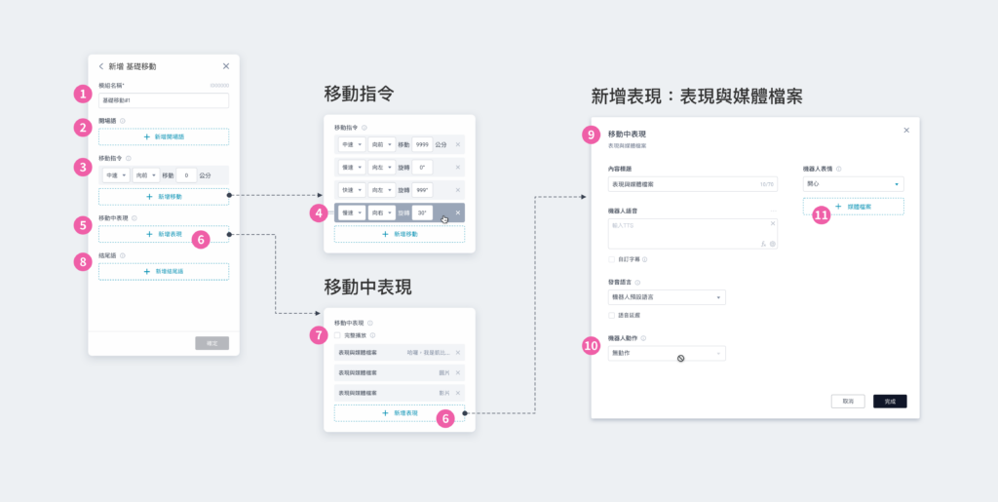Open 慢速 dropdown in the 旋轉 0° row

[x=352, y=168]
